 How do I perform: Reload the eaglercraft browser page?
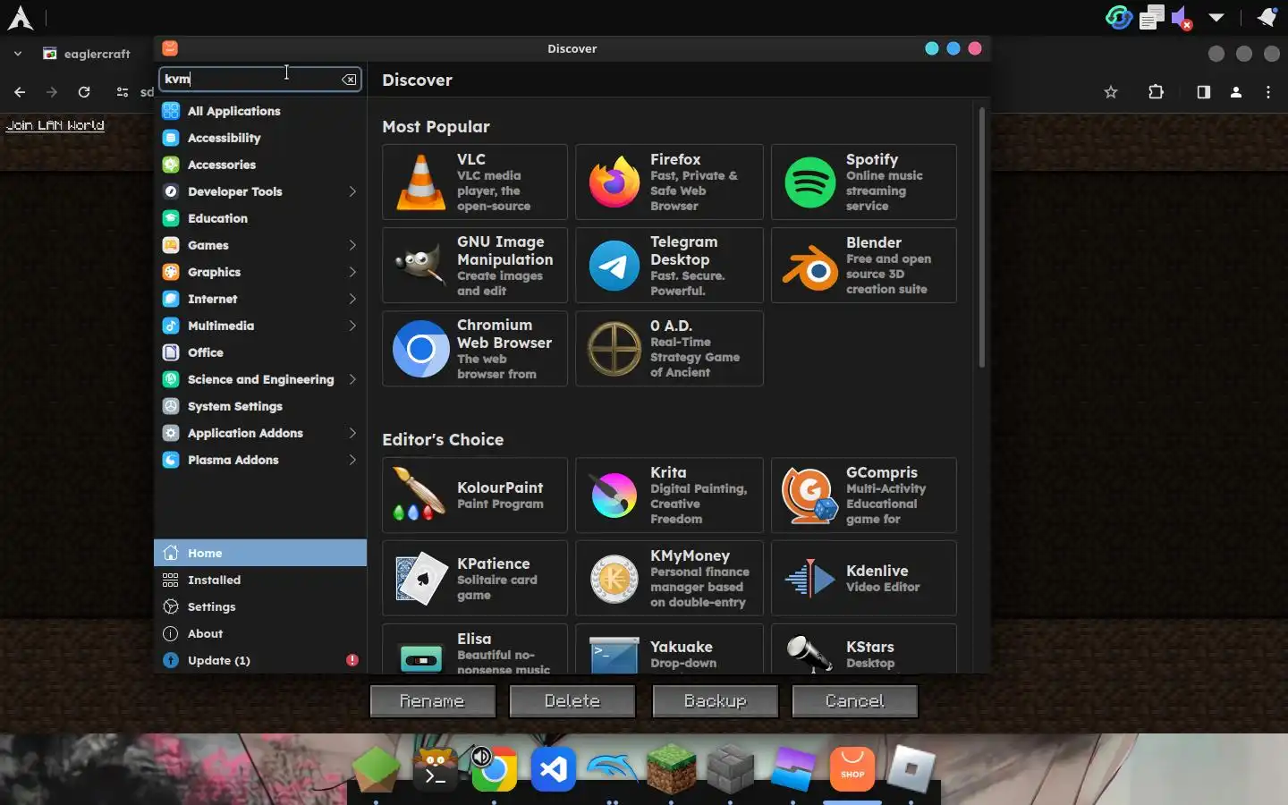[84, 91]
